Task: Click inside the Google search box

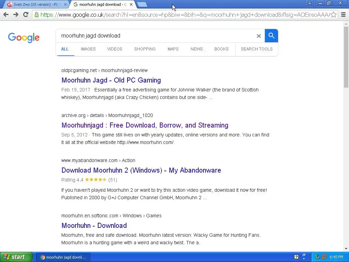Action: 156,35
